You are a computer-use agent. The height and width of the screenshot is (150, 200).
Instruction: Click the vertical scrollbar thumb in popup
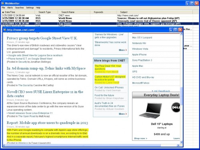(181, 96)
